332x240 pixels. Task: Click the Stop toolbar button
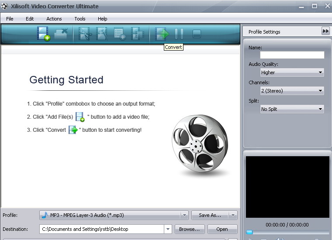click(197, 34)
